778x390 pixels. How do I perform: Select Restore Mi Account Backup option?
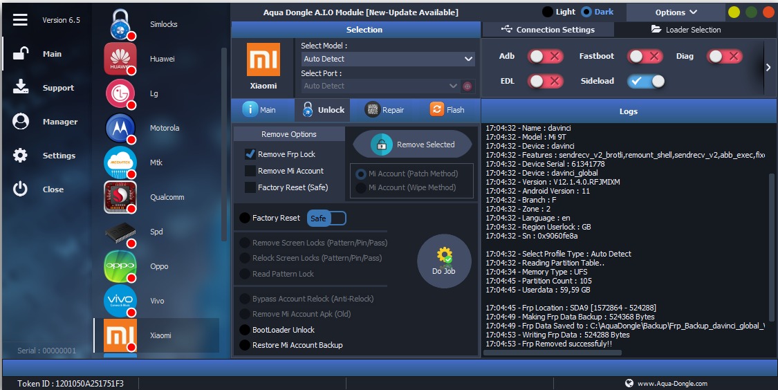(245, 345)
